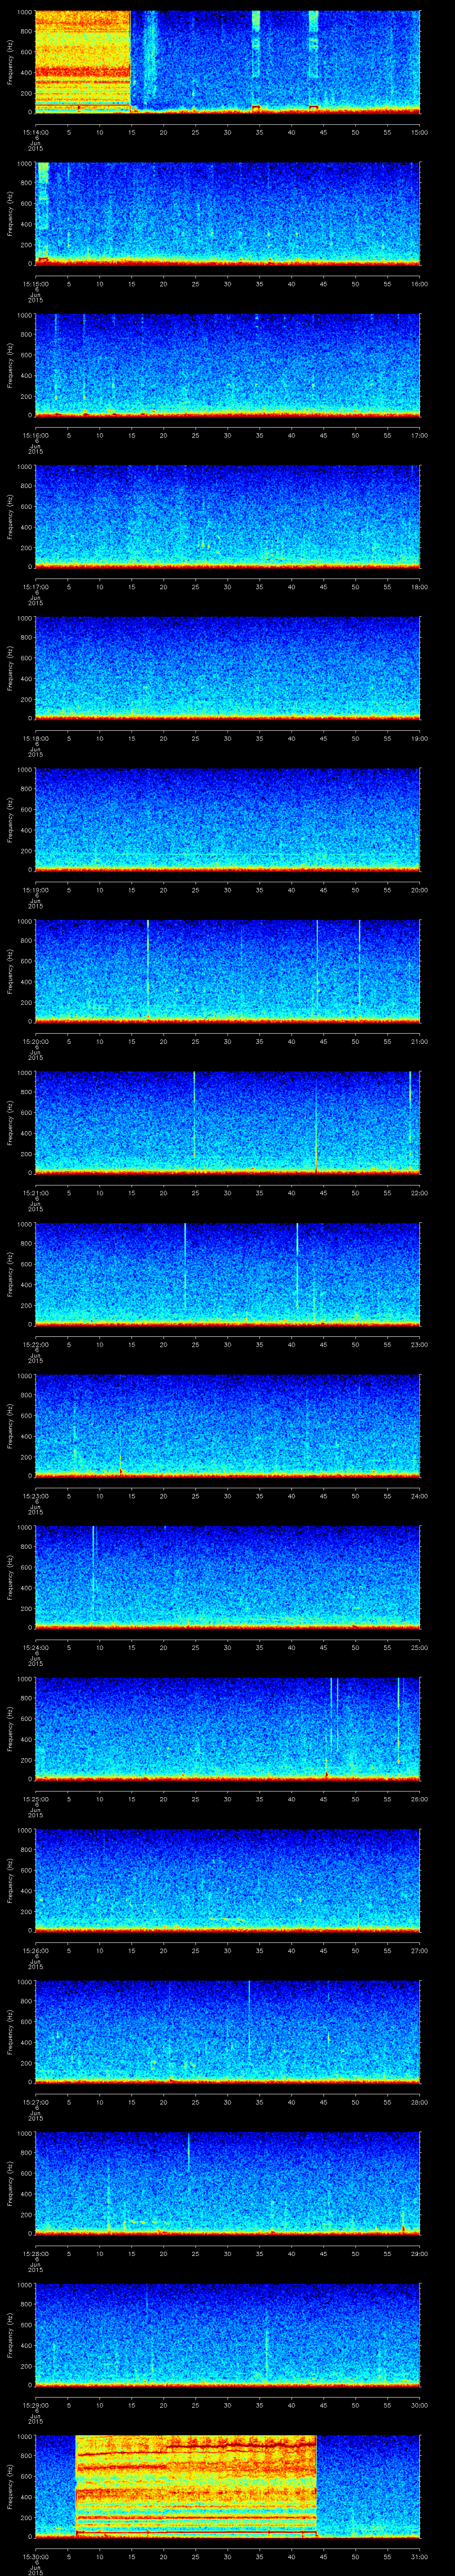Viewport: 455px width, 2576px height.
Task: Click the 15:23:00 start time label
Action: (x=35, y=1496)
